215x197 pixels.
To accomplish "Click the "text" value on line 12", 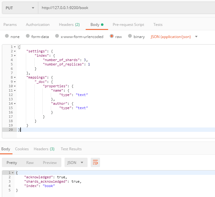I will pyautogui.click(x=82, y=95).
